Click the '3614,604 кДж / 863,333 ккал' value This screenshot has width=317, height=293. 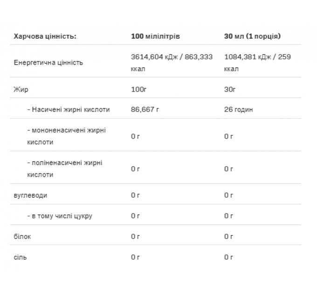click(x=172, y=63)
